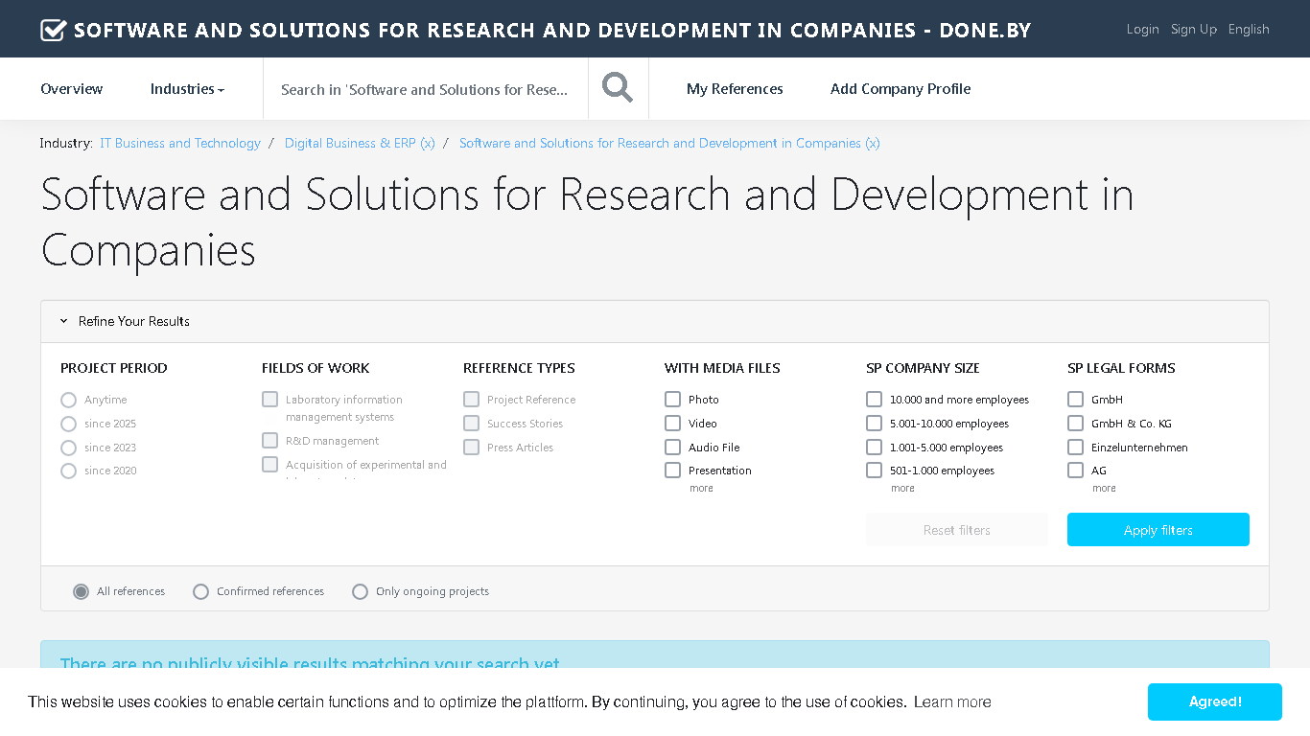Screen dimensions: 1310x736
Task: Go to My References
Action: pyautogui.click(x=735, y=89)
